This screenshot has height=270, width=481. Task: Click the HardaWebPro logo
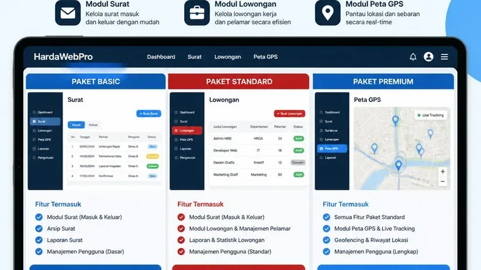63,57
